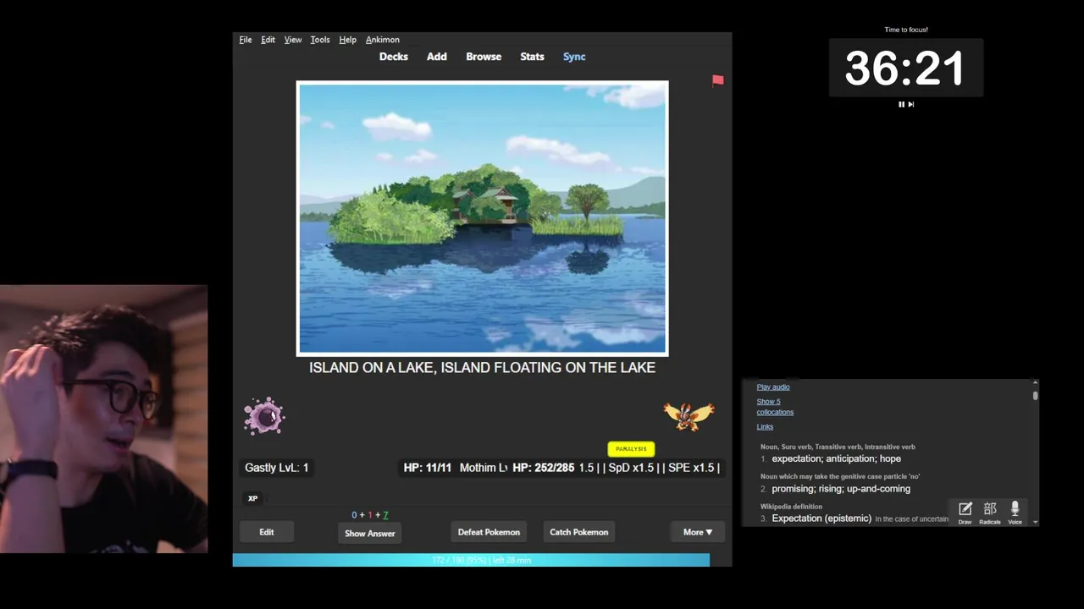Expand the More dropdown button

click(698, 532)
